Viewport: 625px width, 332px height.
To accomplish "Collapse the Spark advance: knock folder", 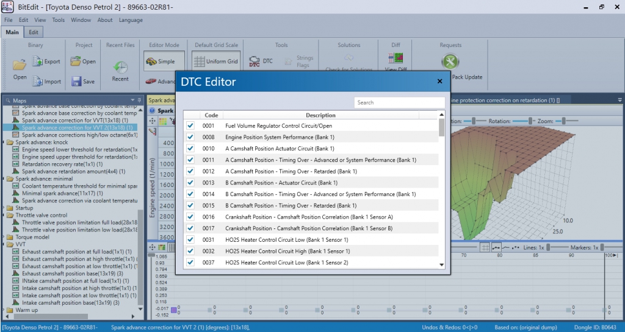I will coord(4,143).
